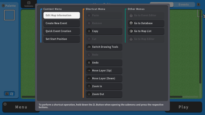Click the map vertical scrollbar
Image resolution: width=205 pixels, height=115 pixels.
[200, 47]
